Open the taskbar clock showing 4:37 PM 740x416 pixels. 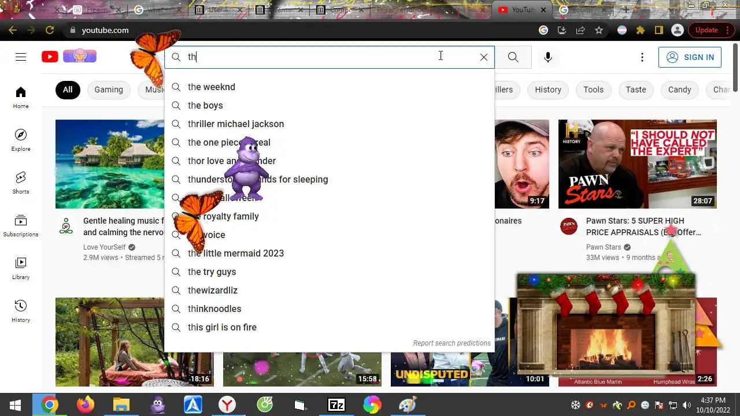712,404
